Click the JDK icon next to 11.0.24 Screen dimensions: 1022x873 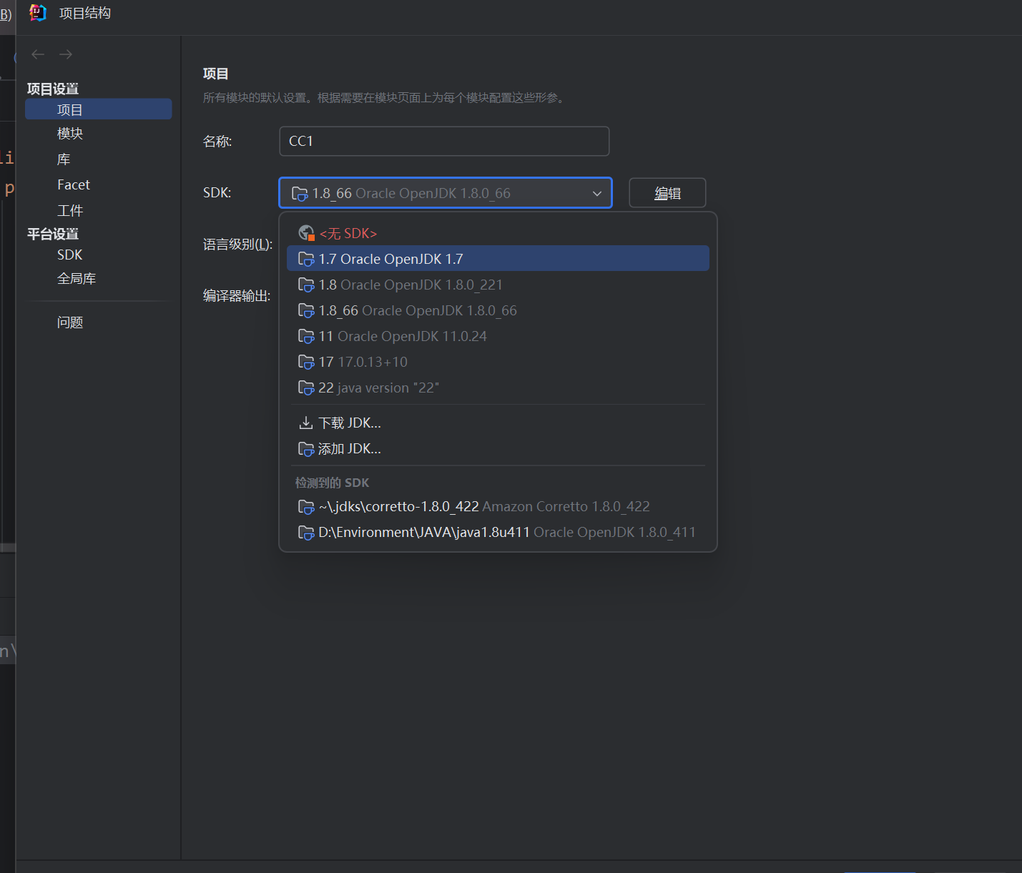[306, 336]
